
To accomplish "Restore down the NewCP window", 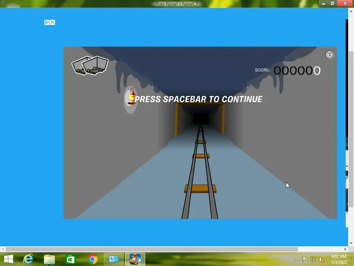I will (x=332, y=3).
